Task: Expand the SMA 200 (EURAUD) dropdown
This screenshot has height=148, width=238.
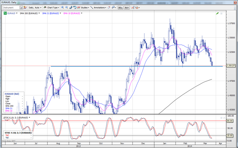Action: (x=39, y=13)
